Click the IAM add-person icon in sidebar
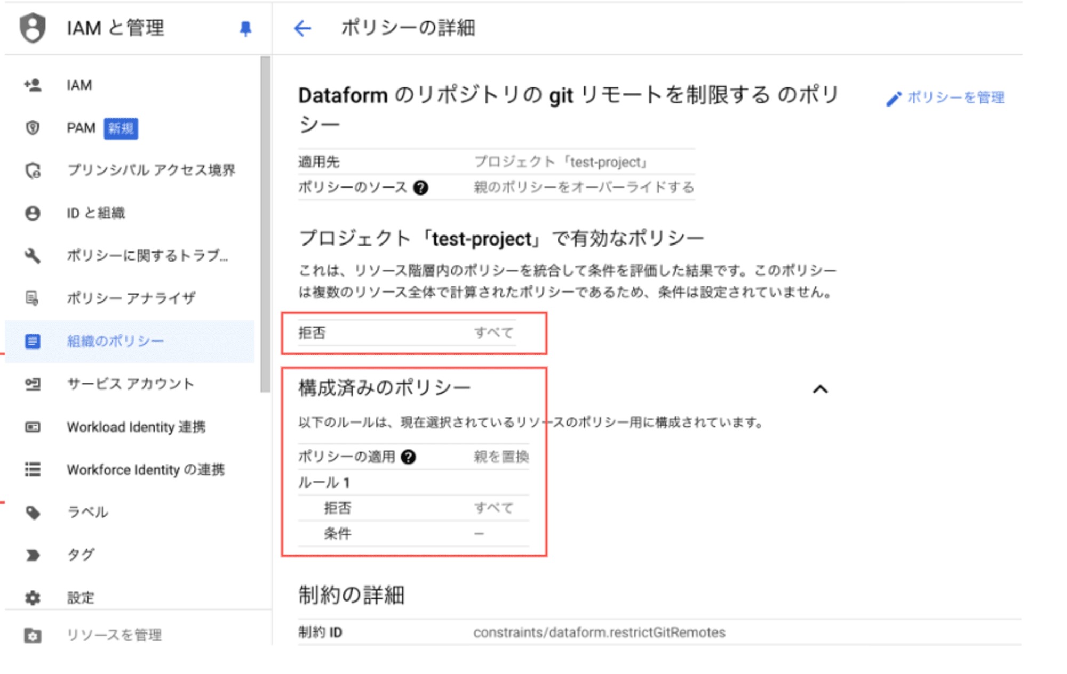 [x=33, y=85]
